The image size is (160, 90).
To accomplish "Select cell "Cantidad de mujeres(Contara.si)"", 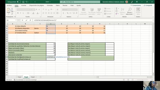I will 27,59.
